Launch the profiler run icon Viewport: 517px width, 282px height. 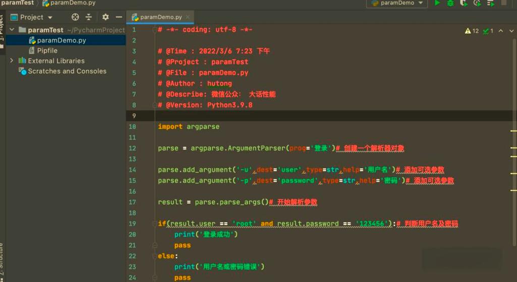coord(477,3)
